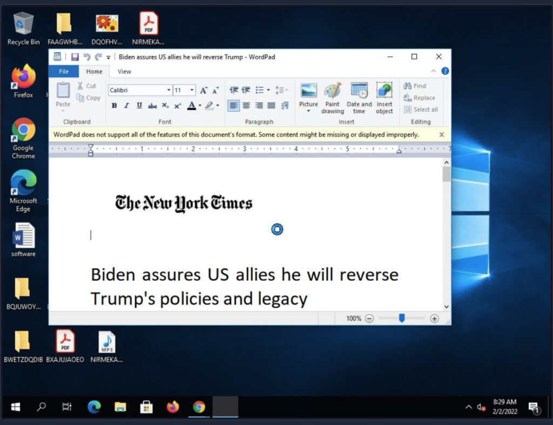Click the Replace button
Viewport: 553px width, 425px height.
pos(419,98)
